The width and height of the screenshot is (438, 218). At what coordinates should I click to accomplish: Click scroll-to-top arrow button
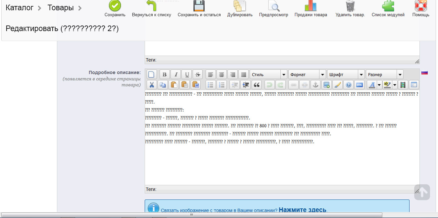422,192
